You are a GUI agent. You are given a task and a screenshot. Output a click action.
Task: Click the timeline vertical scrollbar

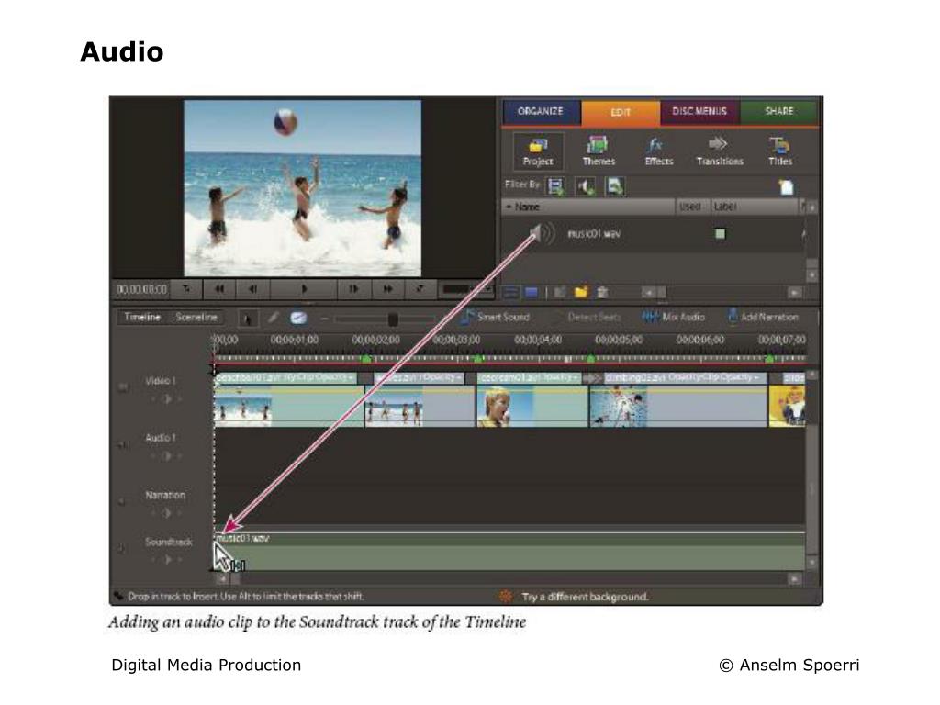pyautogui.click(x=811, y=467)
